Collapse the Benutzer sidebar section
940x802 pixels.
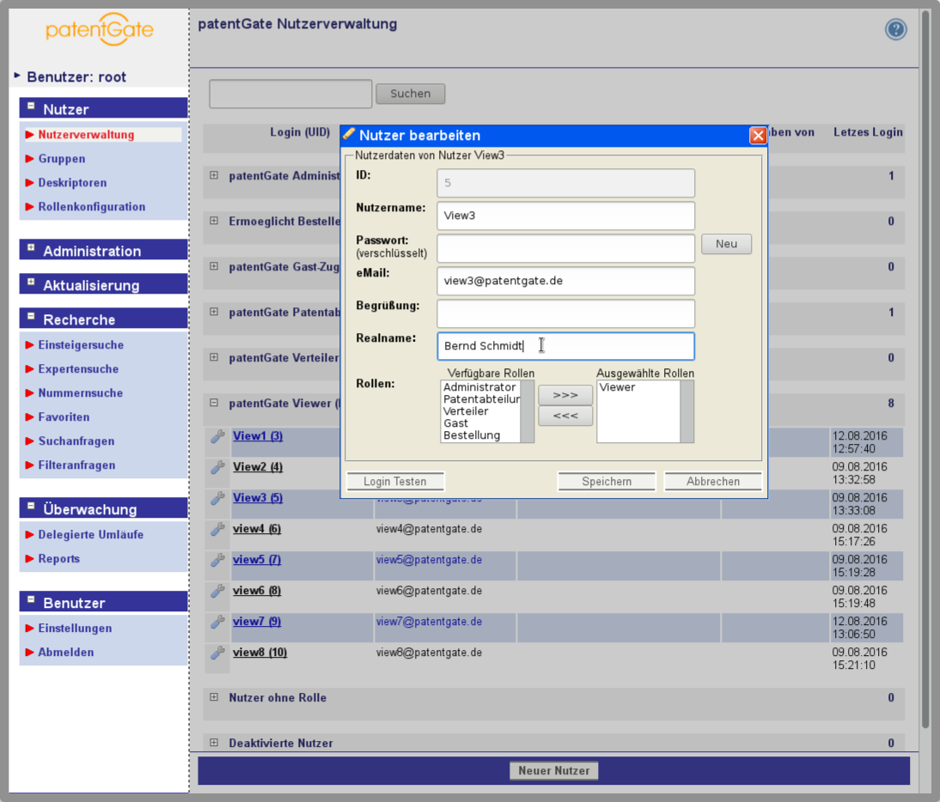point(31,599)
